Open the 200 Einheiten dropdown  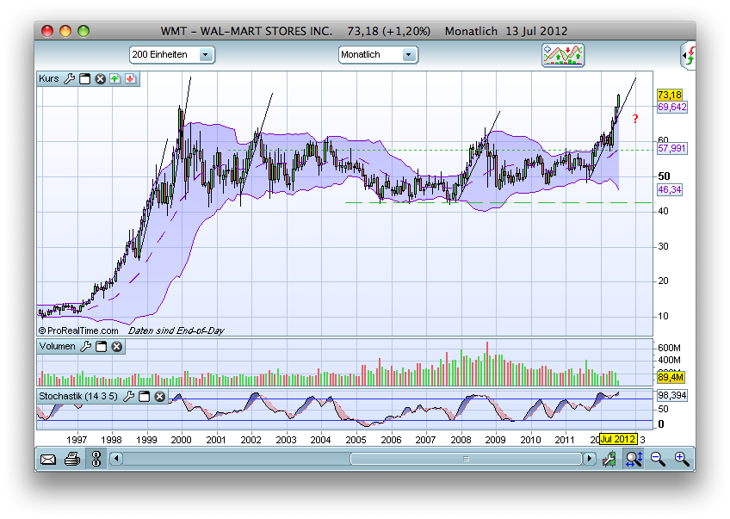point(172,55)
